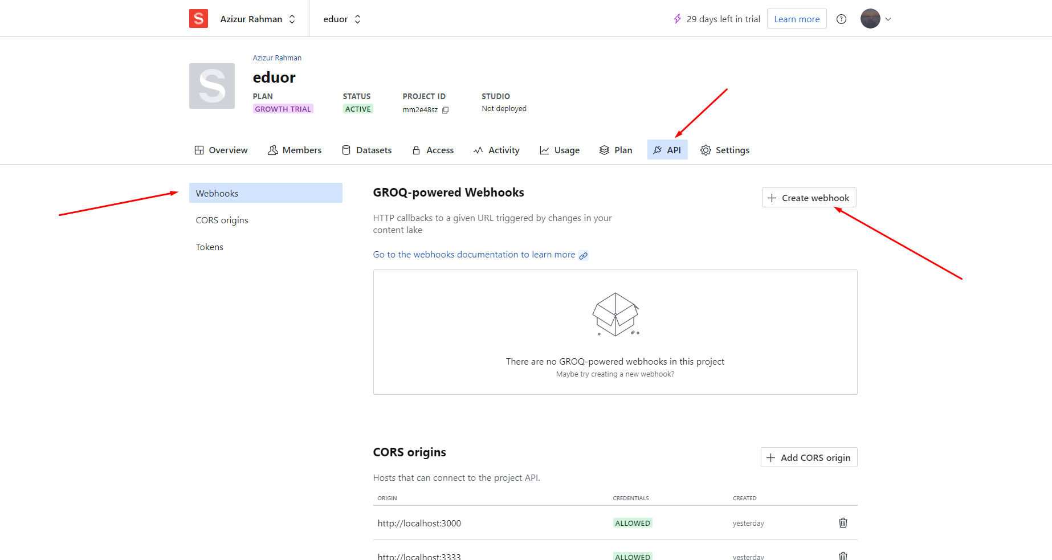Image resolution: width=1052 pixels, height=560 pixels.
Task: Click the Sanity logo icon
Action: [198, 19]
